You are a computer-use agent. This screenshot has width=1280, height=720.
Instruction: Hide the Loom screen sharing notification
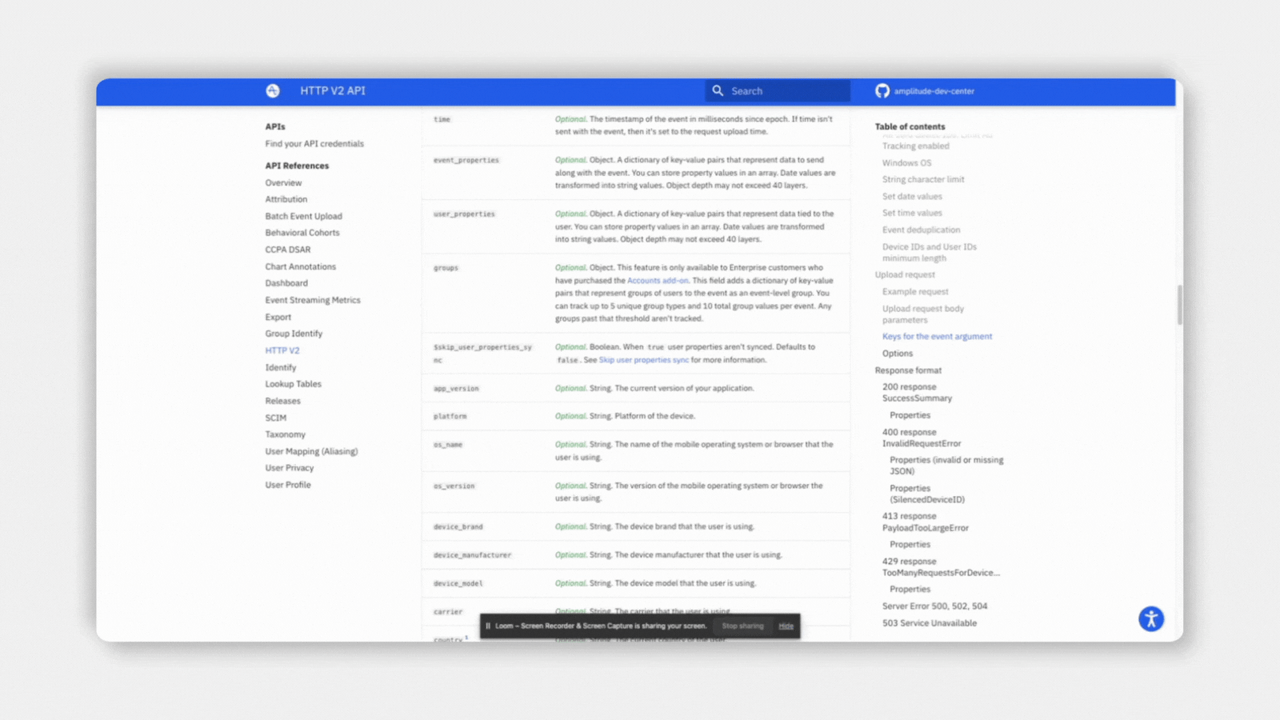[x=786, y=626]
